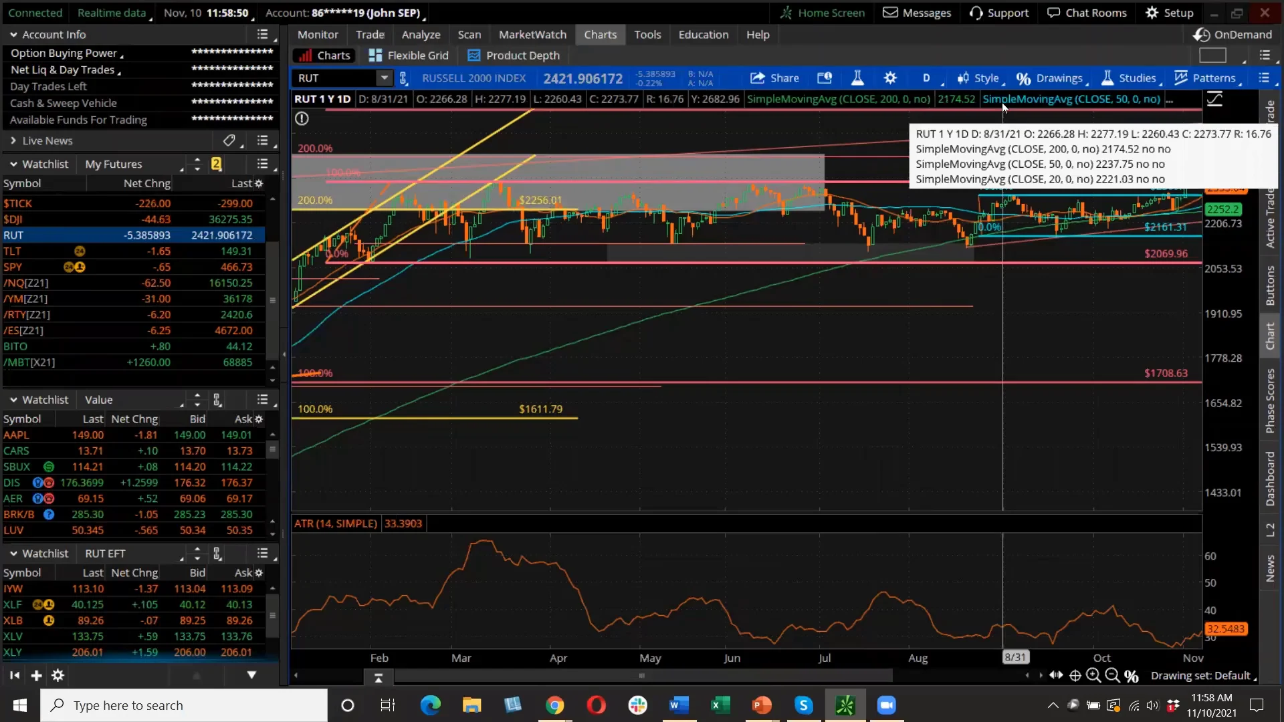Toggle the Buttons side panel
Screen dimensions: 1284x722
(1270, 285)
